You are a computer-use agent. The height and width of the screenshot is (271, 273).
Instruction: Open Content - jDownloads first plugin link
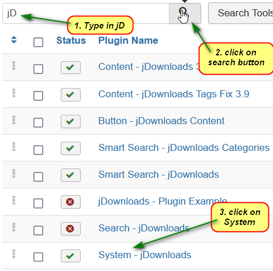pyautogui.click(x=149, y=67)
